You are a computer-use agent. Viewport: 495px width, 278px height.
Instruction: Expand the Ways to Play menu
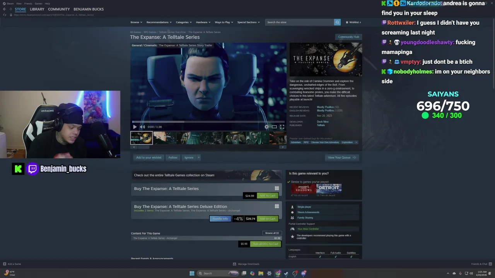pos(224,22)
